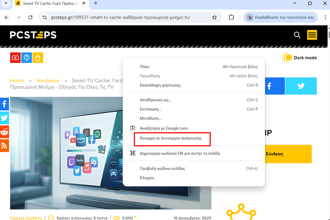Click the address bar URL field
The height and width of the screenshot is (220, 330).
[x=128, y=18]
